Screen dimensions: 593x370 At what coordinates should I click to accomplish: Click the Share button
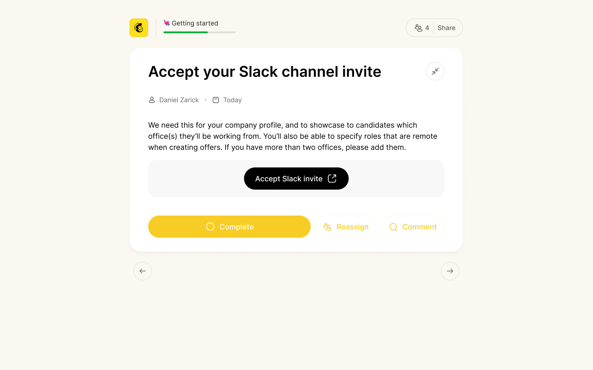pos(446,28)
